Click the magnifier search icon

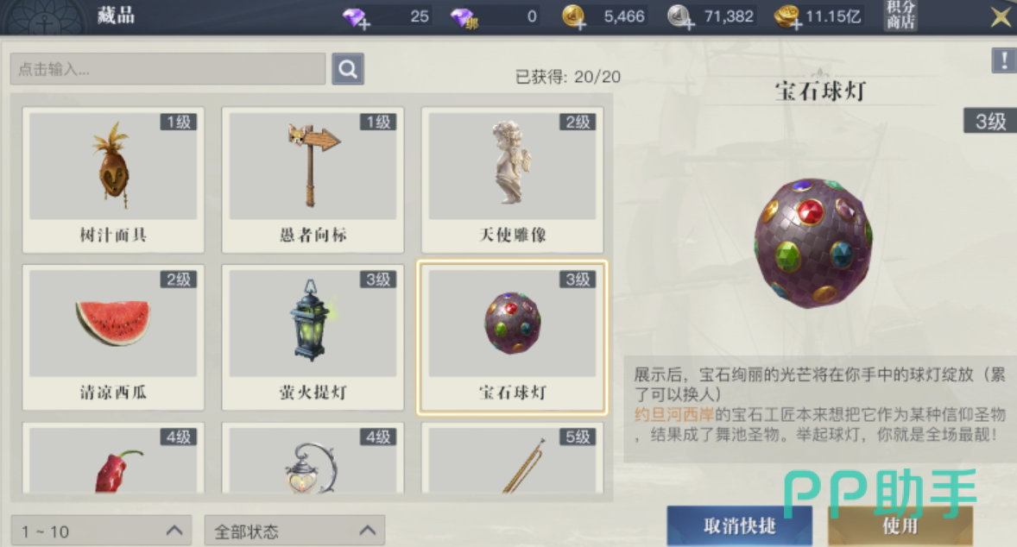(x=348, y=69)
